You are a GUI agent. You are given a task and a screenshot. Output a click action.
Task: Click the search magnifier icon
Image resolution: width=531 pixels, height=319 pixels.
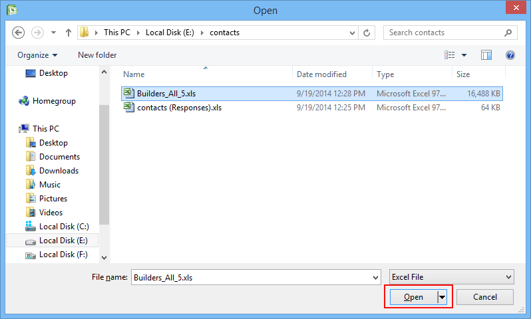pos(508,33)
